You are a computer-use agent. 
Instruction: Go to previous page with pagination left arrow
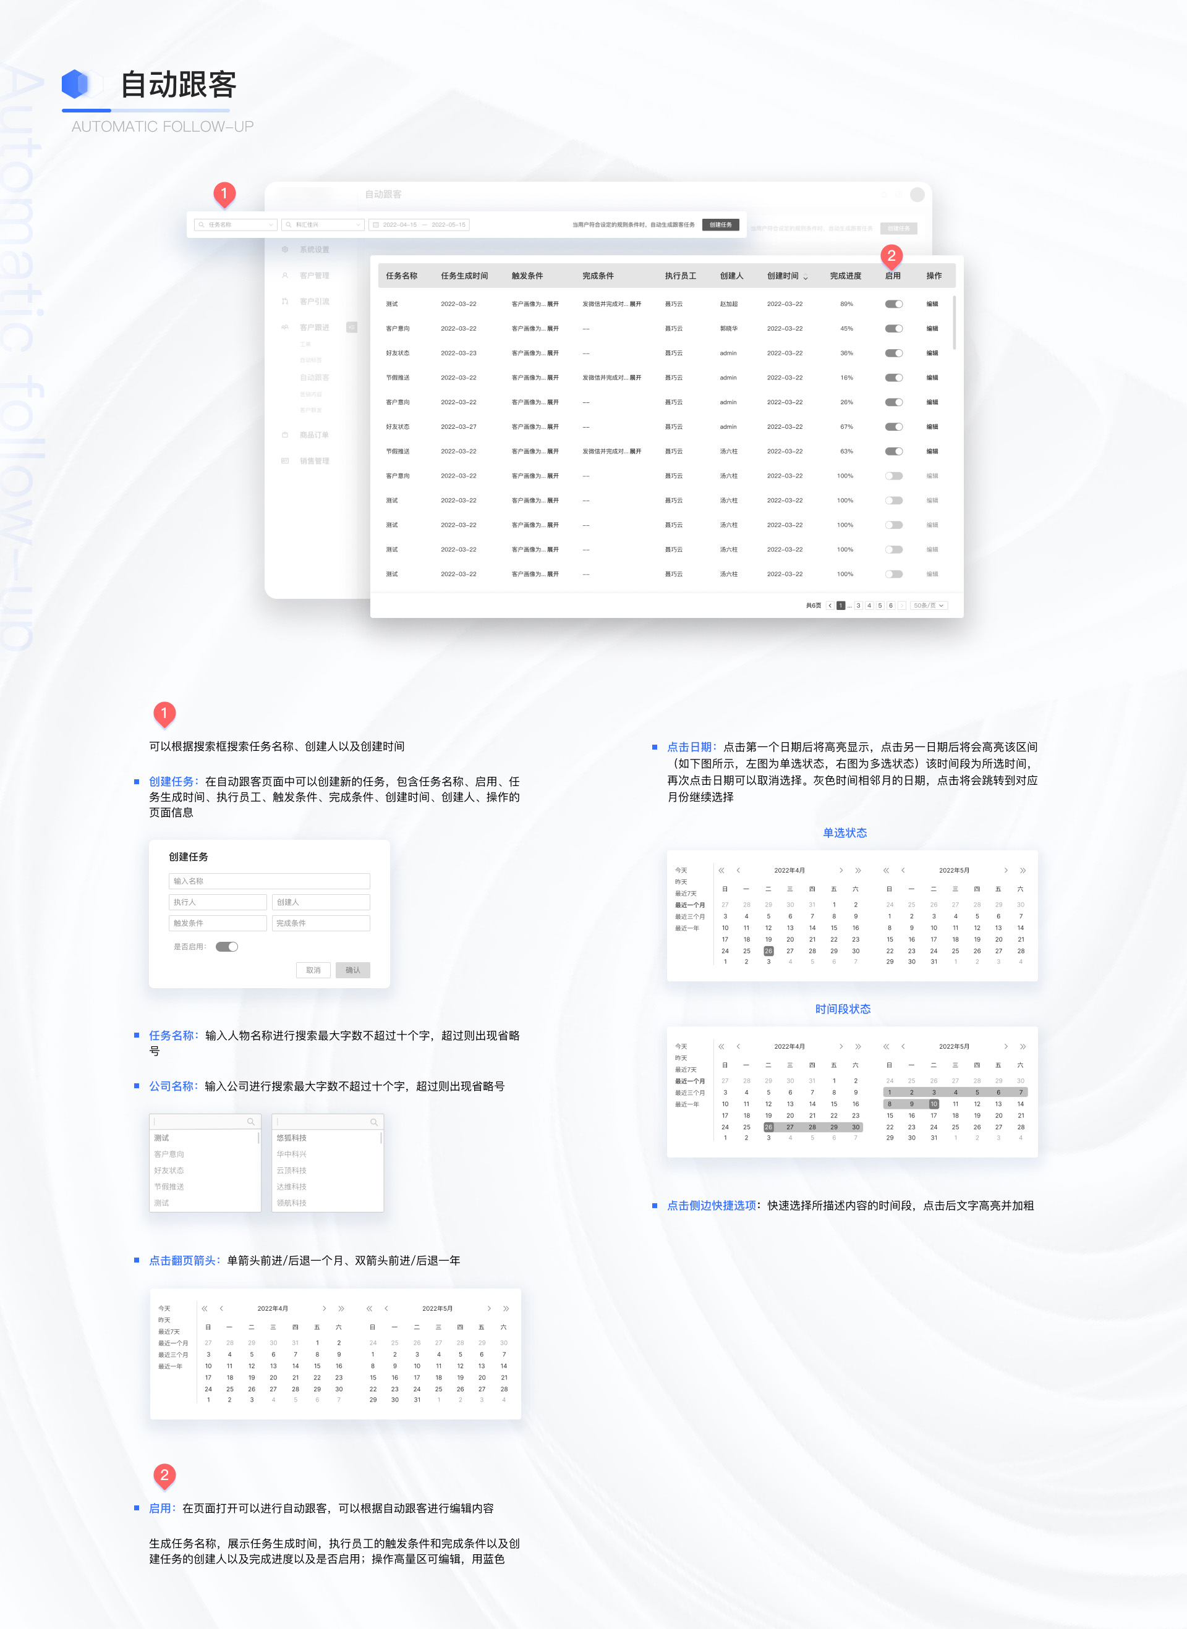[x=830, y=606]
